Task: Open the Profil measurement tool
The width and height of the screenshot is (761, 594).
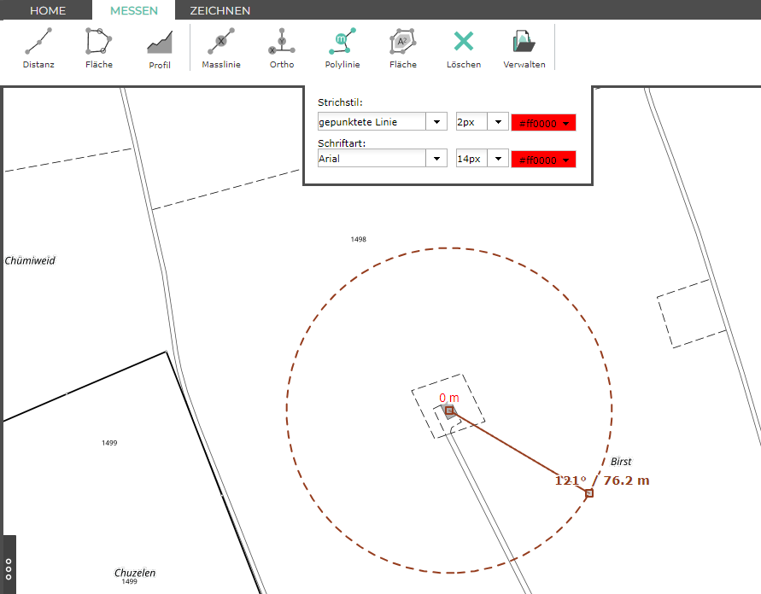Action: click(x=160, y=48)
